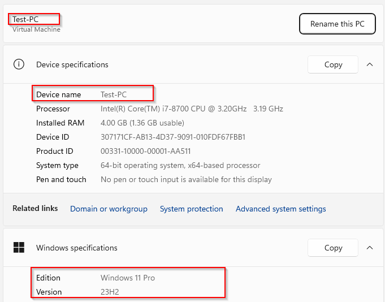Viewport: 385px width, 302px height.
Task: Click the Product ID value 00331-10000-00001-AA511
Action: [x=146, y=151]
